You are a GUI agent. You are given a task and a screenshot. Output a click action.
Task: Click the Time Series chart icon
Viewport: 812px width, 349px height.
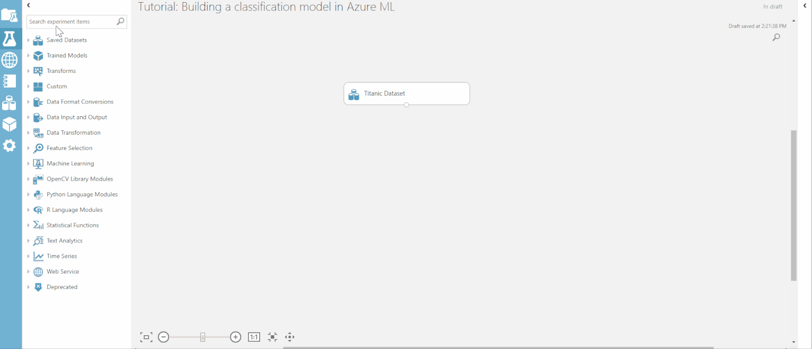[x=38, y=256]
